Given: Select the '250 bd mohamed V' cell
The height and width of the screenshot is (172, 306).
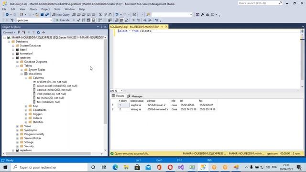Looking at the screenshot, I should [x=158, y=109].
